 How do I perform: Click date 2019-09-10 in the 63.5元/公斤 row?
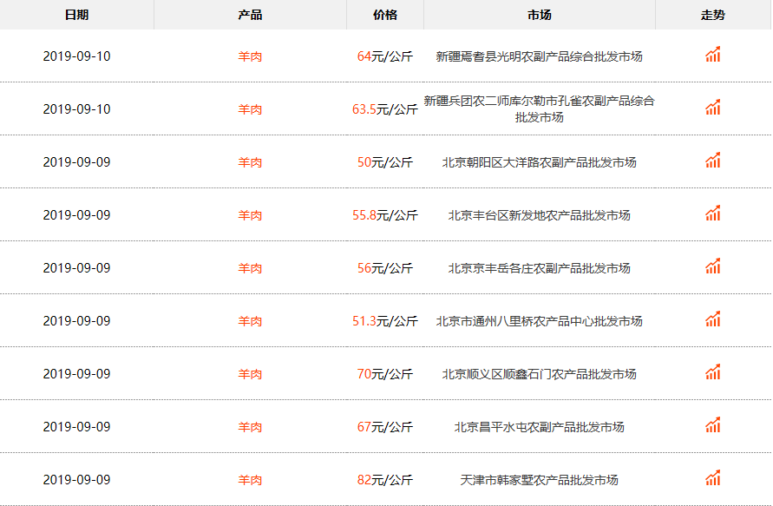pos(77,109)
